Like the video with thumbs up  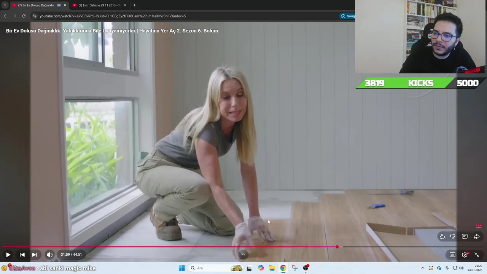click(442, 236)
